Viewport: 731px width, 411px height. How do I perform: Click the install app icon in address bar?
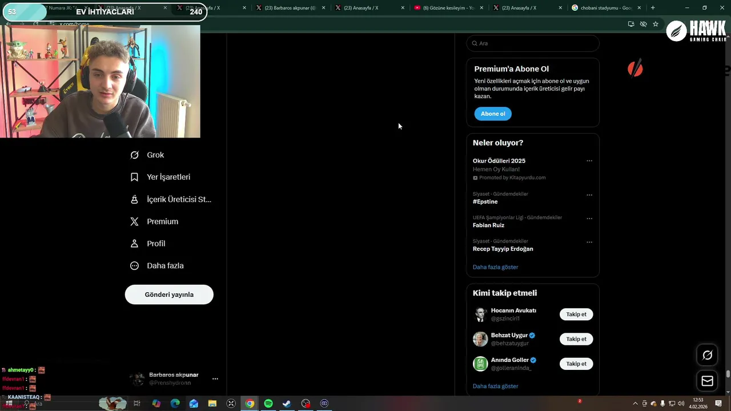[630, 24]
